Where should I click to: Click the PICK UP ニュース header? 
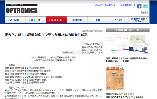[128, 30]
